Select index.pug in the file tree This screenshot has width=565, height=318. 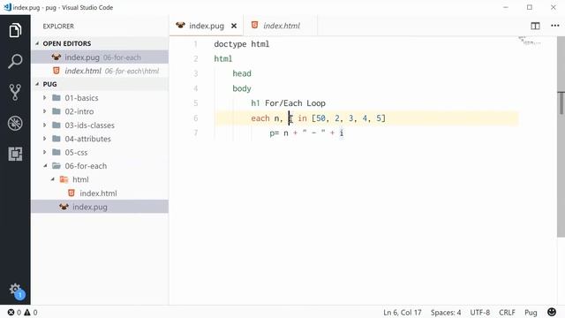click(x=100, y=207)
